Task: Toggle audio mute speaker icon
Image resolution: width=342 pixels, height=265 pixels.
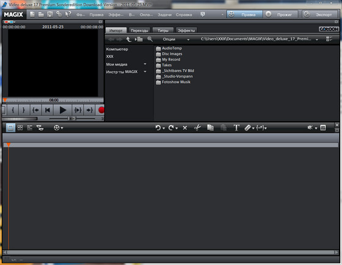Action: (310, 127)
